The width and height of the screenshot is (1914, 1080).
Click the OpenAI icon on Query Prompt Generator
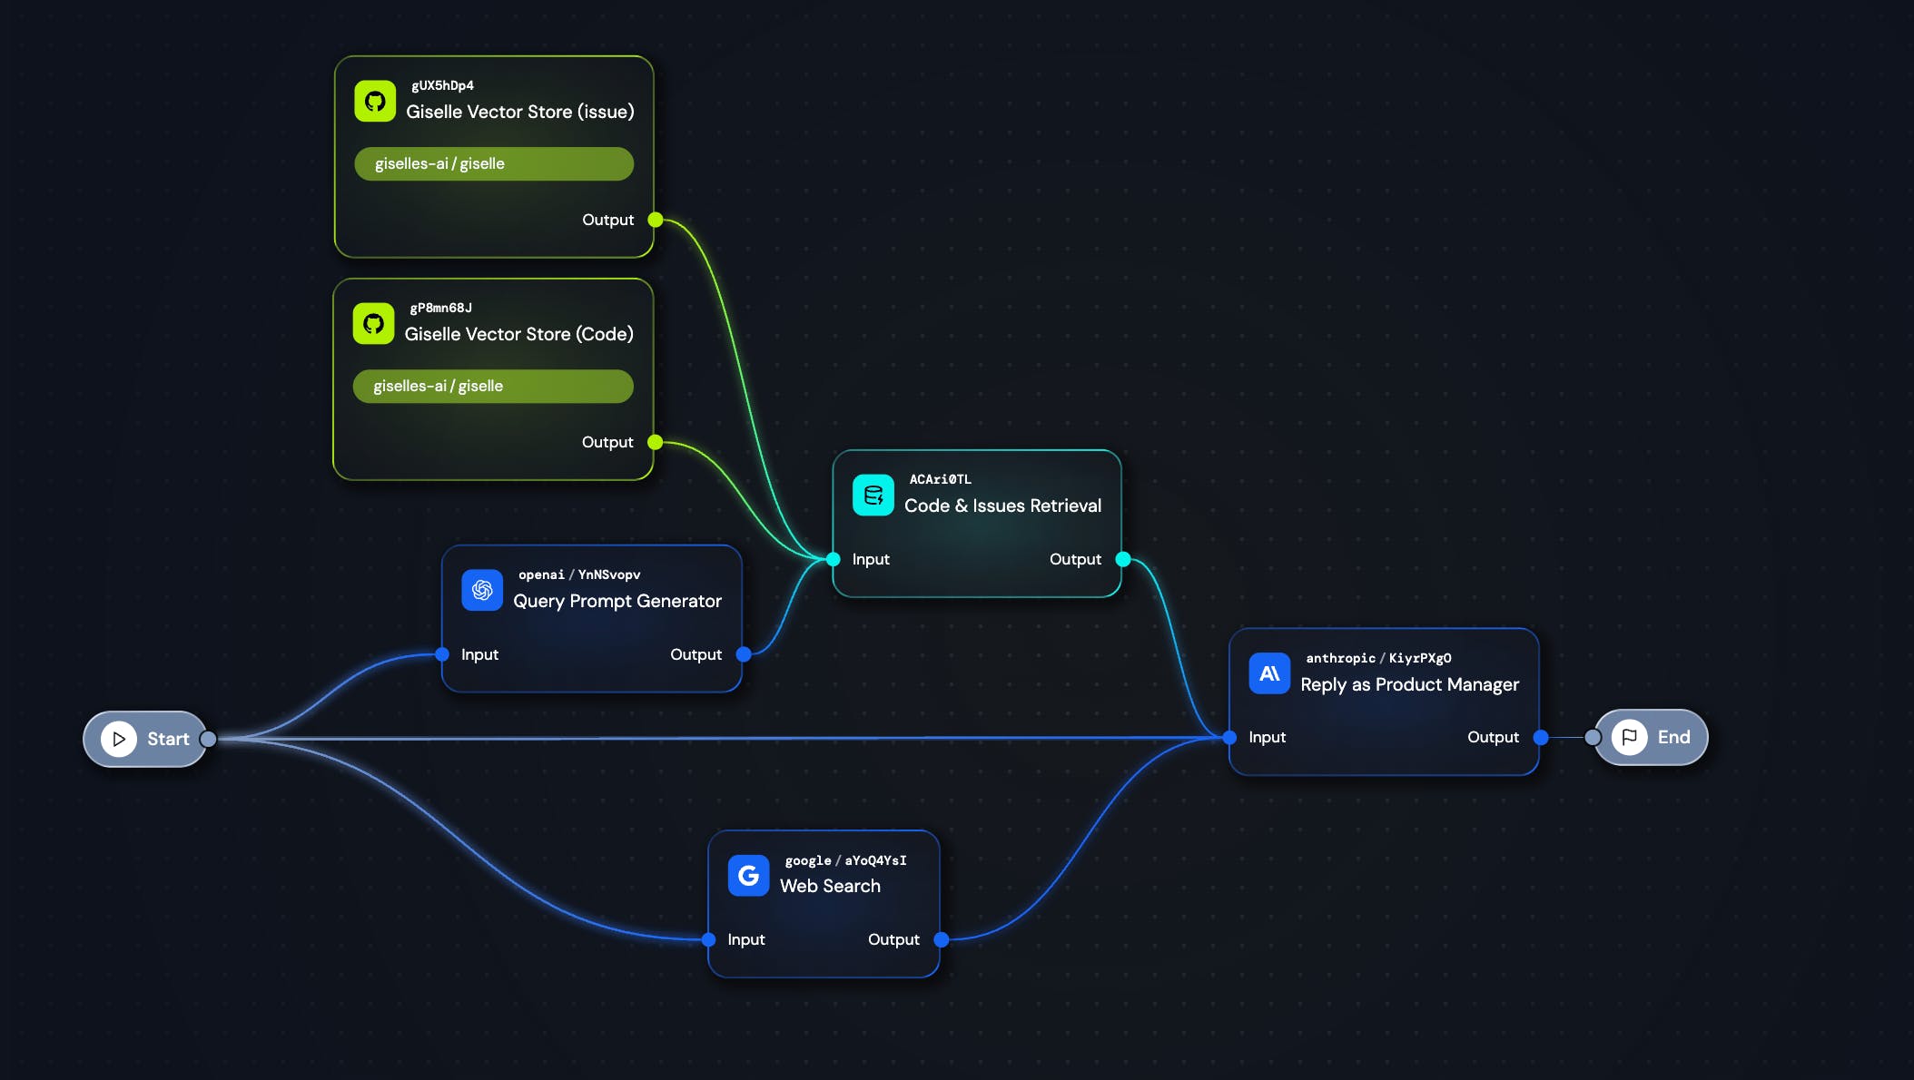[482, 590]
